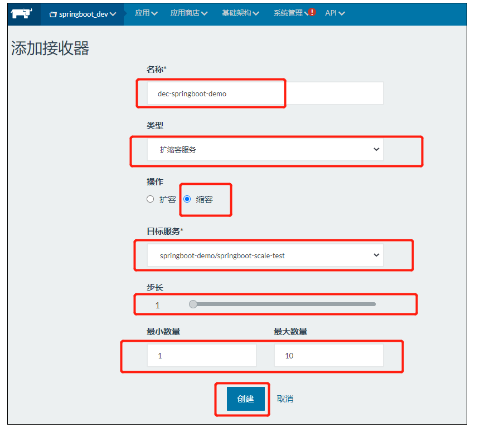The height and width of the screenshot is (428, 480).
Task: Select the 扩容 radio button
Action: click(x=151, y=199)
